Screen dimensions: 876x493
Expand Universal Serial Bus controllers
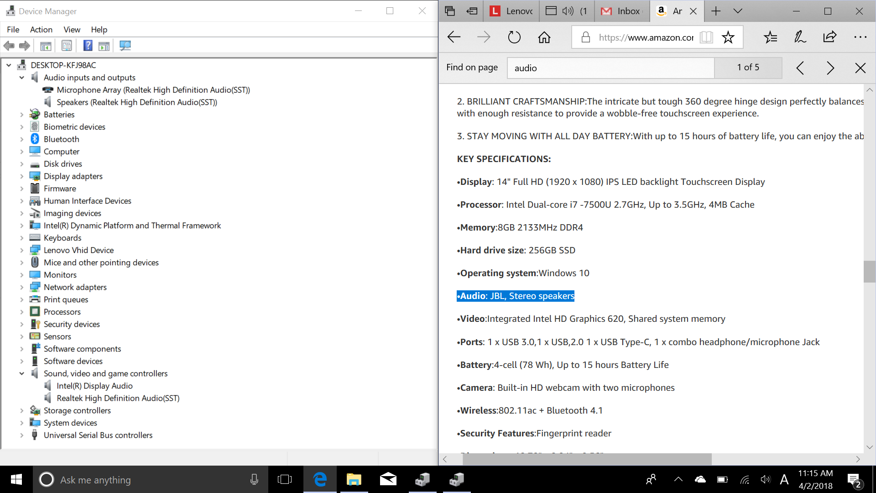point(21,435)
